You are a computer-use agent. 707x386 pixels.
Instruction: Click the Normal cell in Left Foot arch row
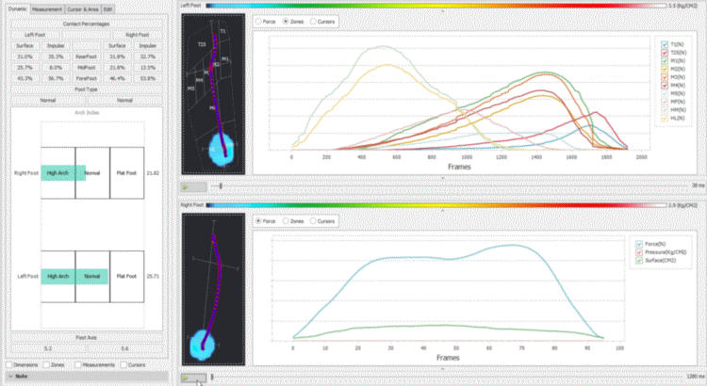tap(92, 276)
